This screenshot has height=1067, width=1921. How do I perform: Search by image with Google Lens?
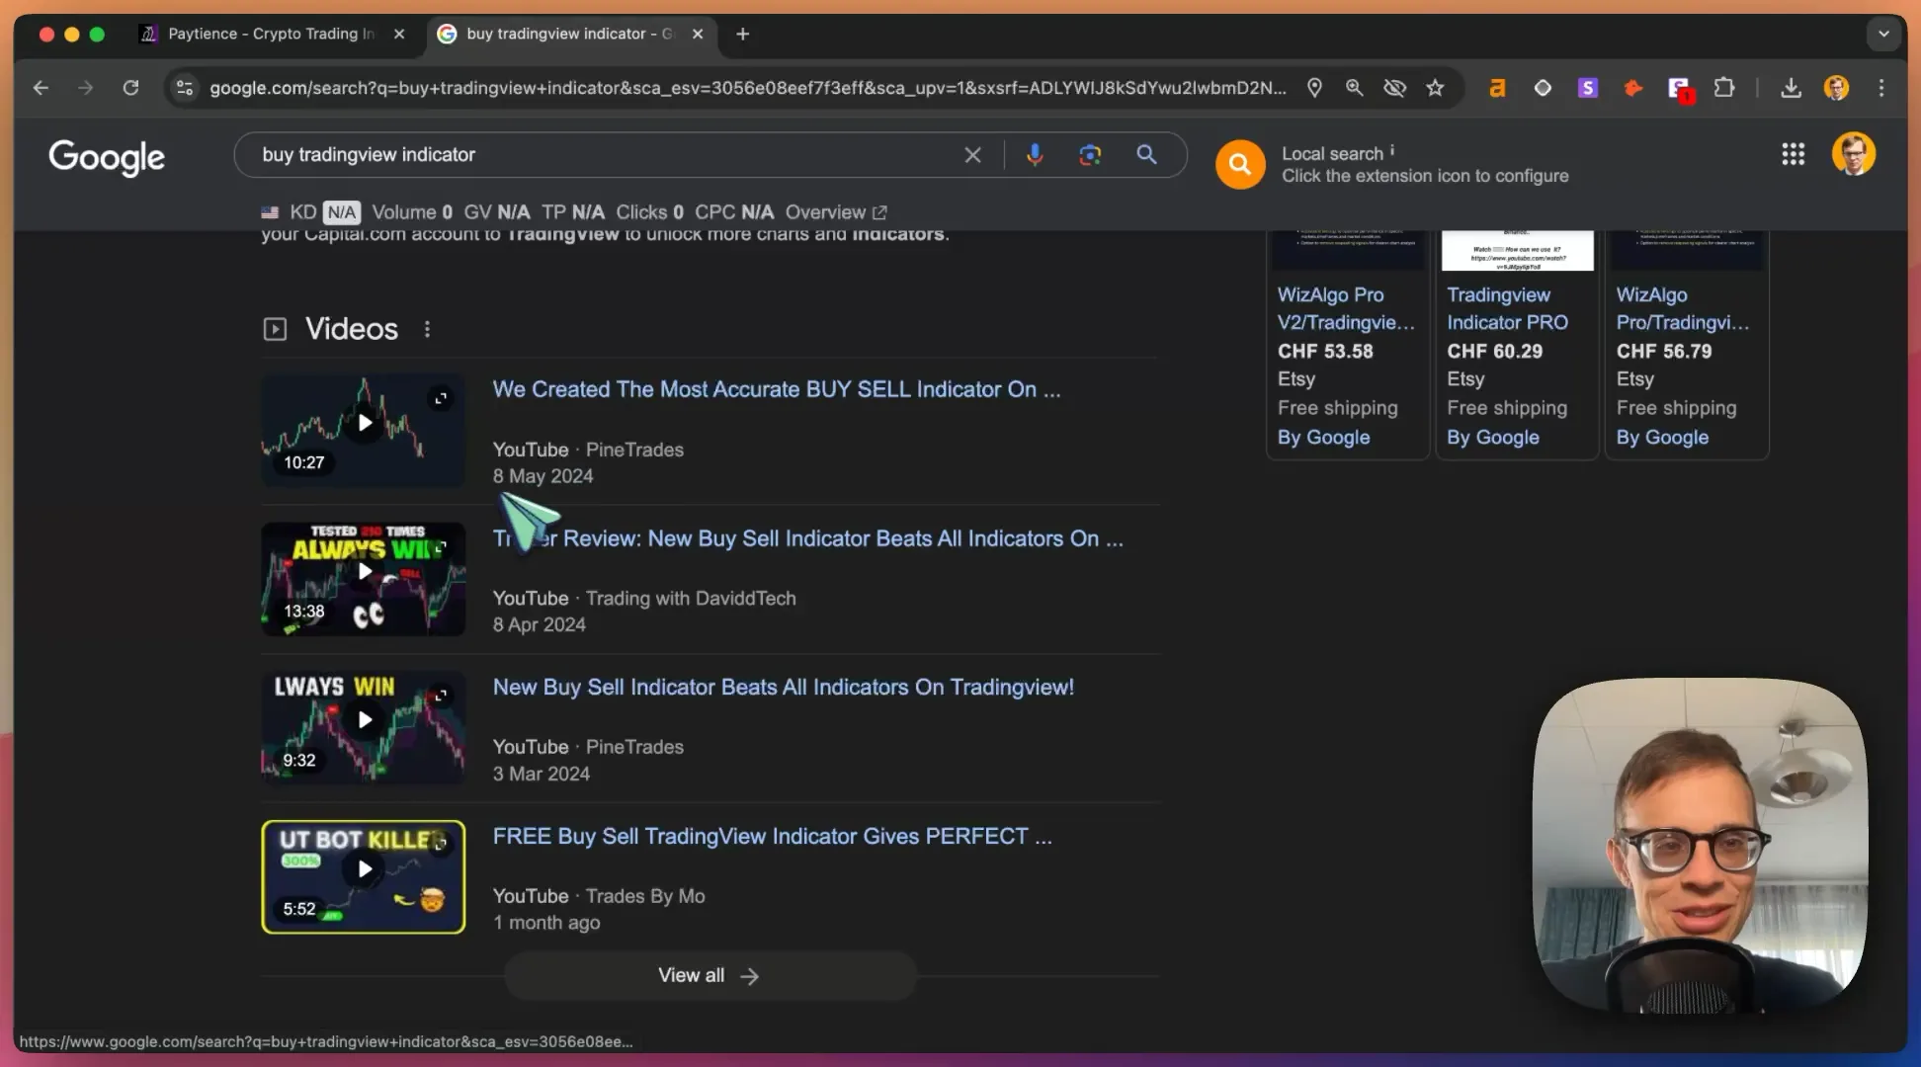click(1090, 155)
